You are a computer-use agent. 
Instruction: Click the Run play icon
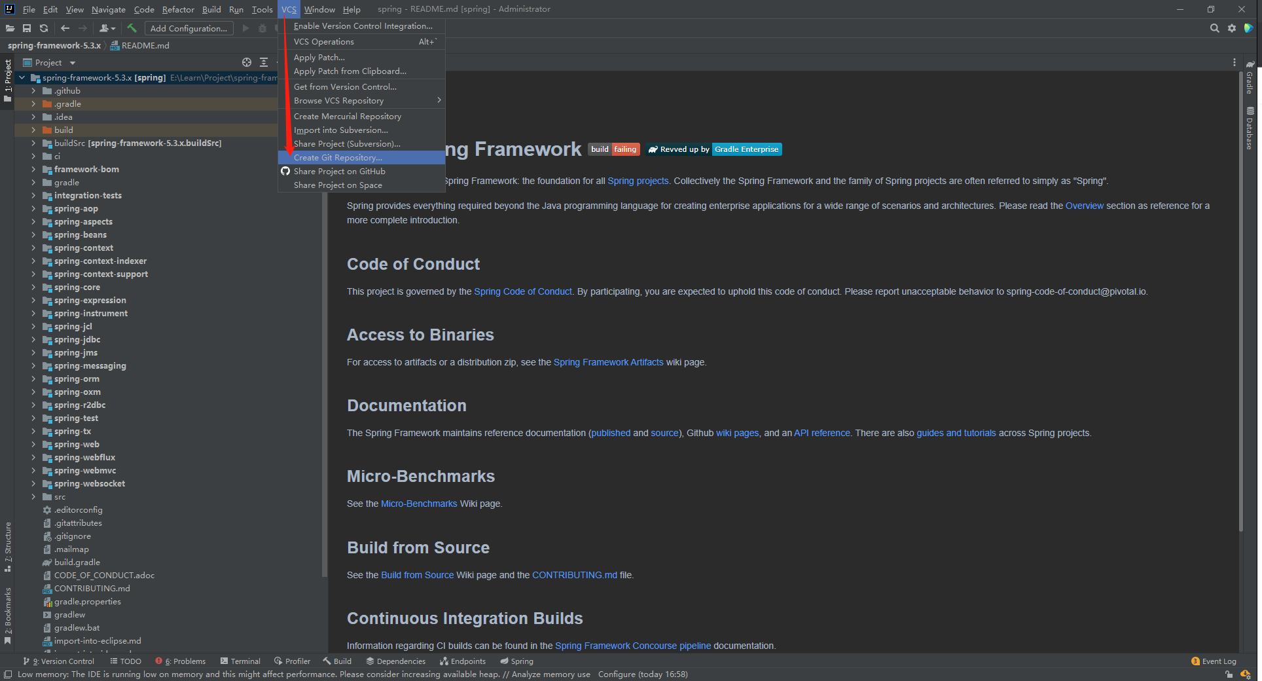[x=245, y=28]
